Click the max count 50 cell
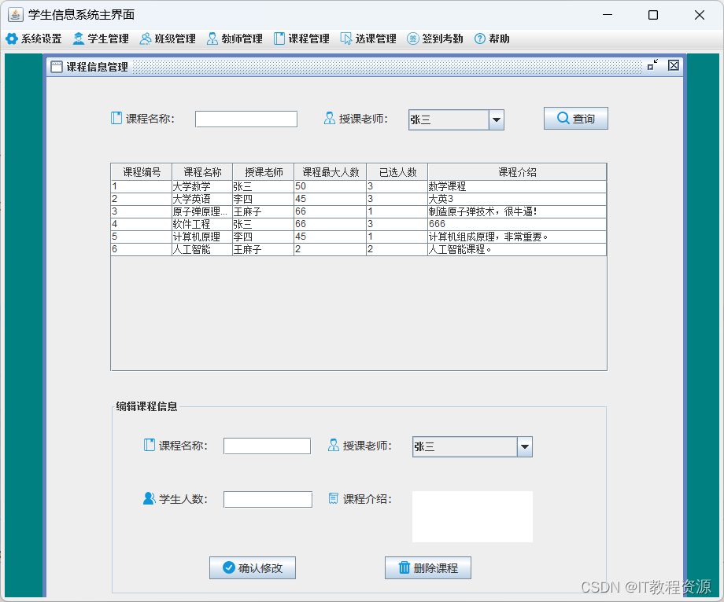Image resolution: width=724 pixels, height=602 pixels. pos(331,186)
